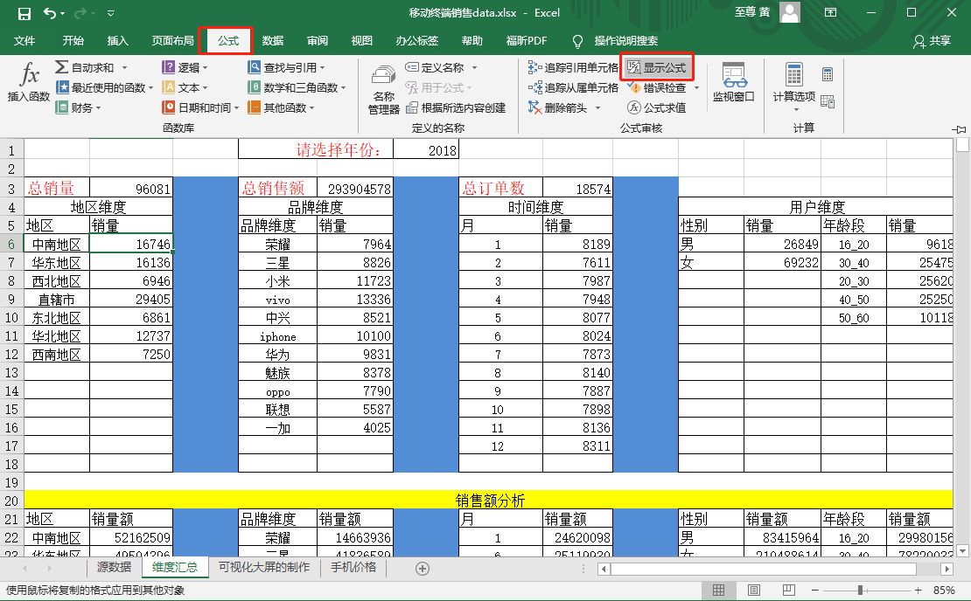Screen dimensions: 971x601
Task: Toggle the Show Formulas button
Action: (657, 67)
